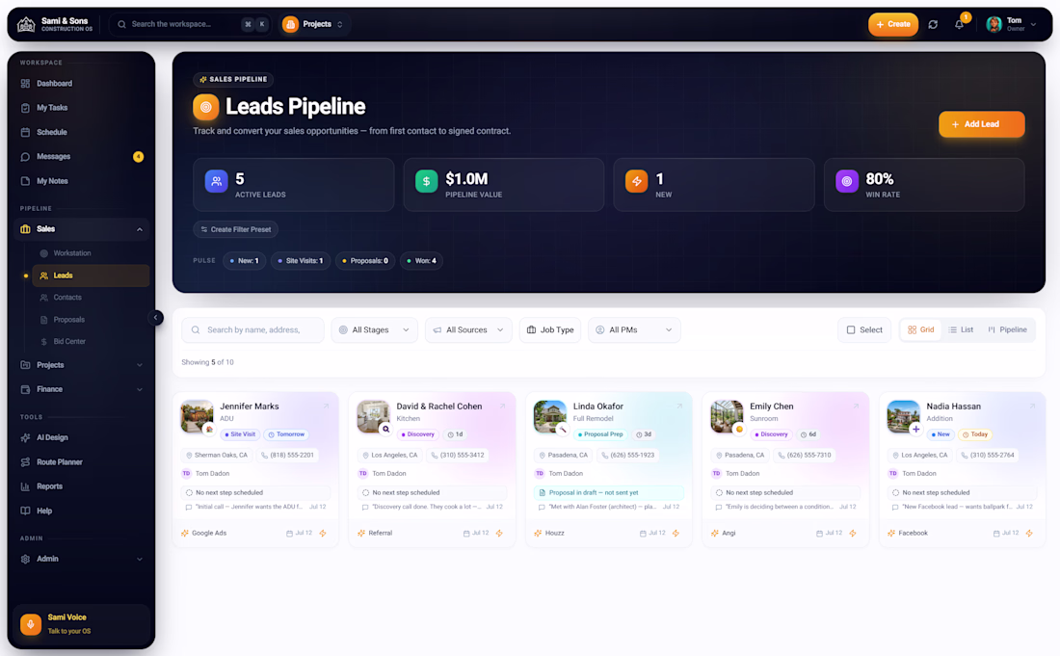
Task: Collapse the Sales section chevron
Action: 140,229
